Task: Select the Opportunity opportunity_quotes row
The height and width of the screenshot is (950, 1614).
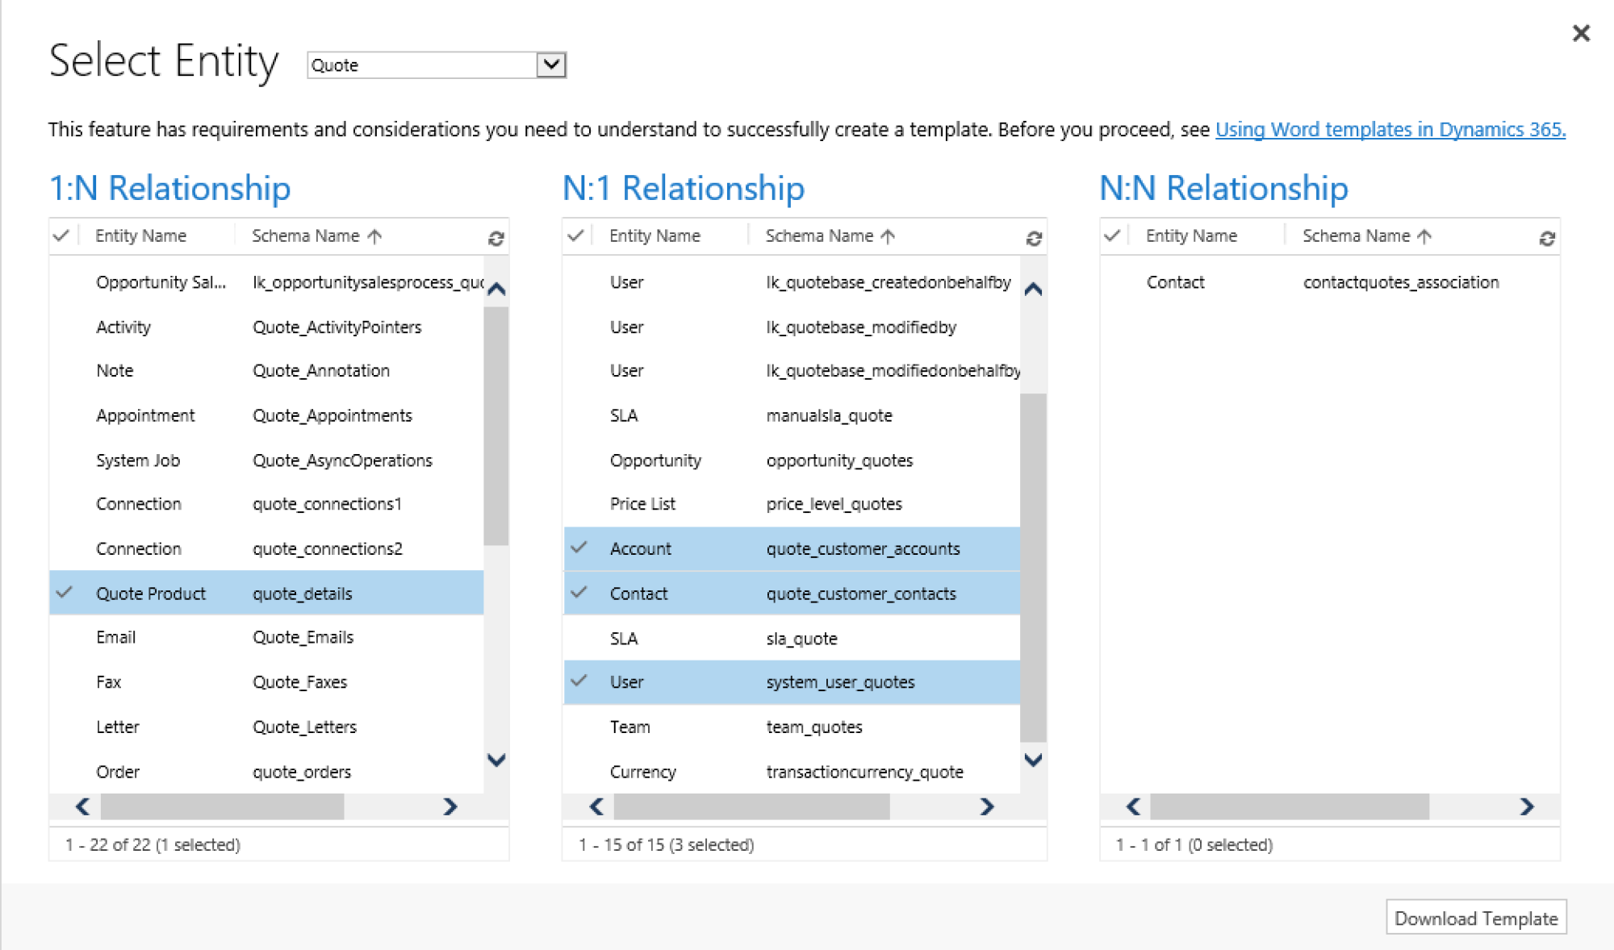Action: click(792, 460)
